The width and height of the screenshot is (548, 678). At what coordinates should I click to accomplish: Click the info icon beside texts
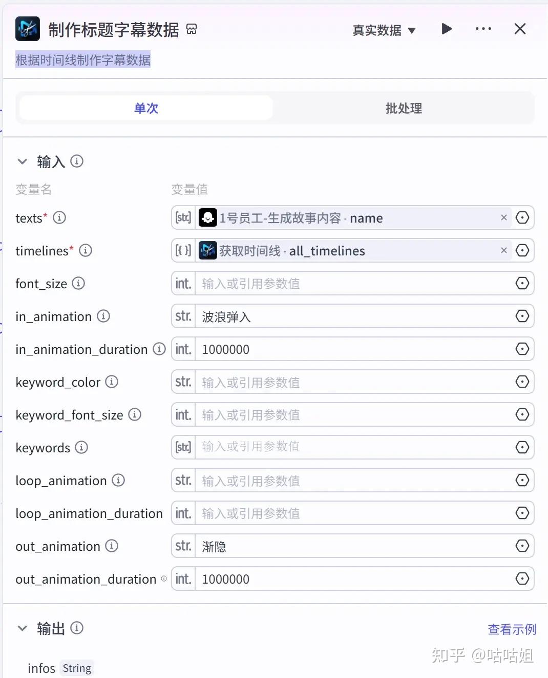click(59, 217)
